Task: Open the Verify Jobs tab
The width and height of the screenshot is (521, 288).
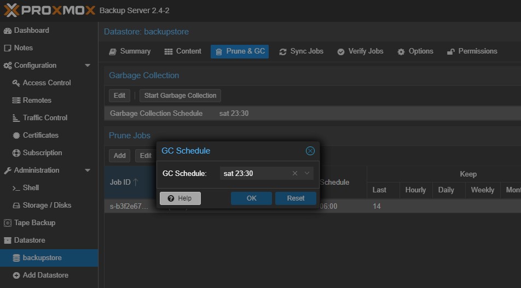Action: click(360, 51)
